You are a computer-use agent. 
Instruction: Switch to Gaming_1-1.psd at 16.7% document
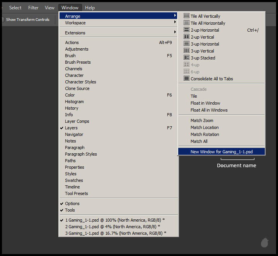115,233
